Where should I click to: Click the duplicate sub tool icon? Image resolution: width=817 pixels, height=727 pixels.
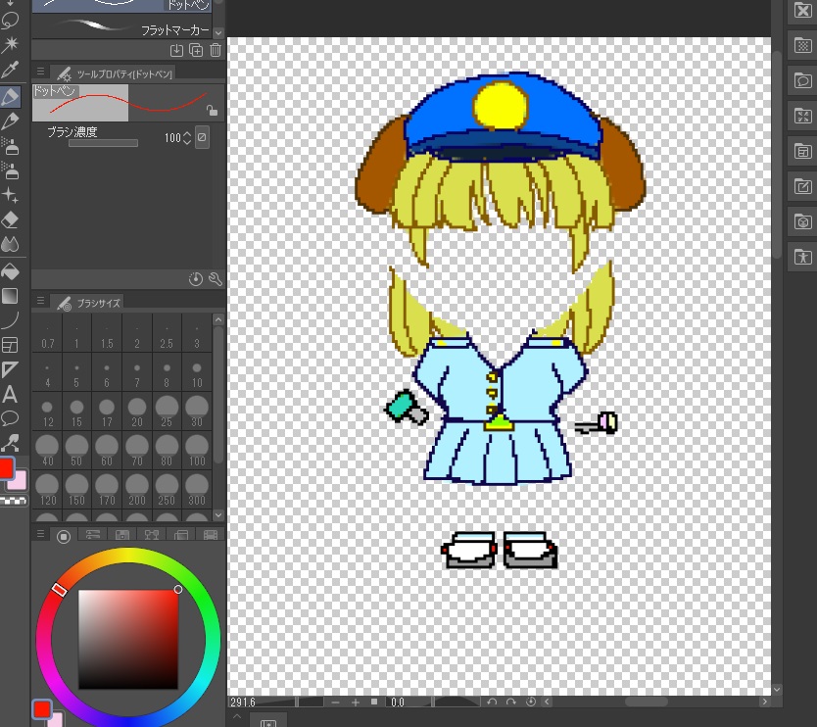pos(196,50)
